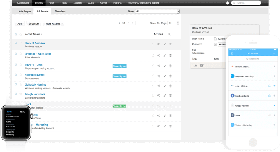Edit the Google Adwords secret

coord(165,95)
